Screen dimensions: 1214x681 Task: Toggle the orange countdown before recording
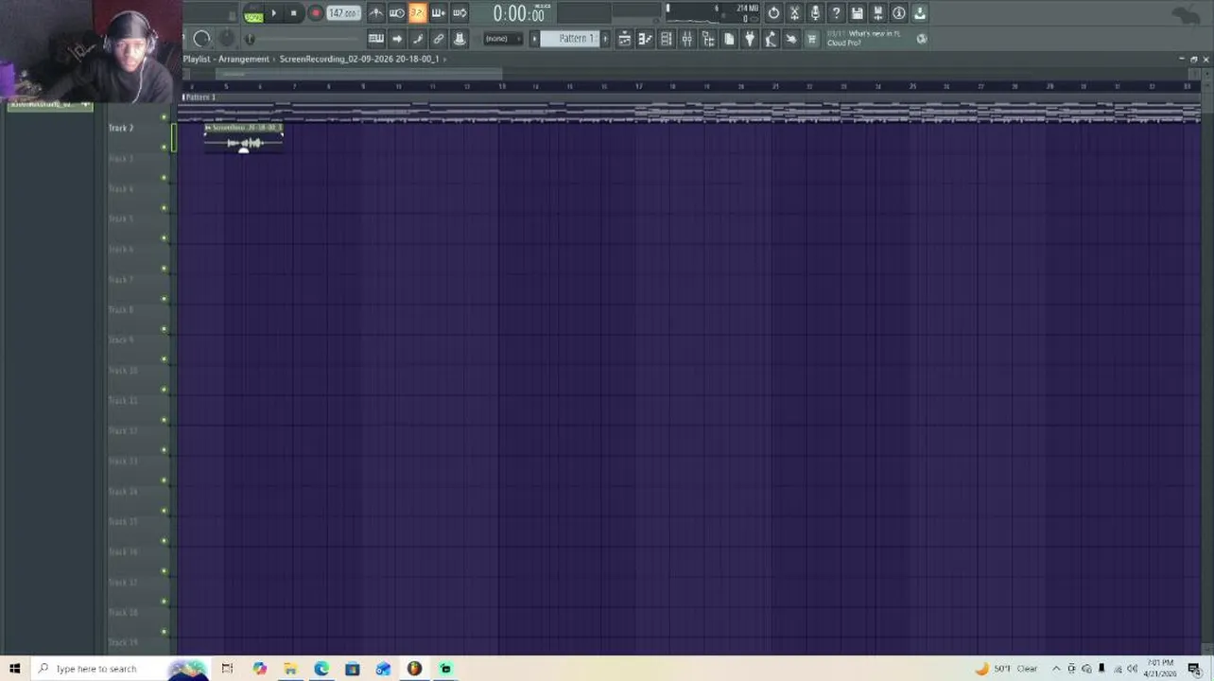click(x=418, y=13)
